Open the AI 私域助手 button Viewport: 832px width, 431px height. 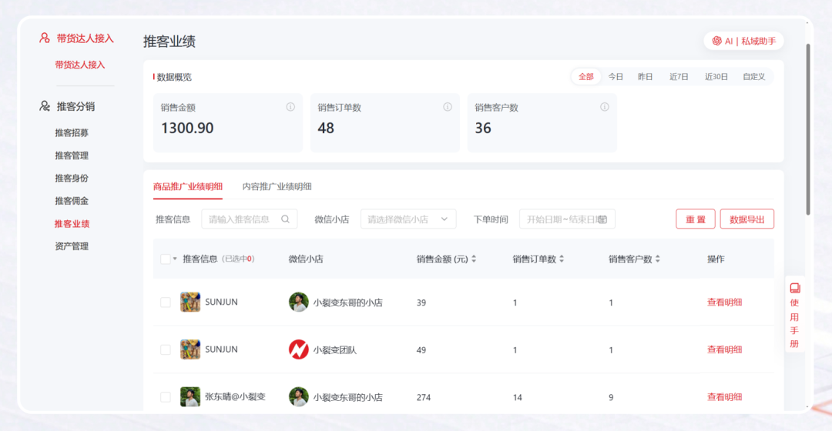pos(743,41)
